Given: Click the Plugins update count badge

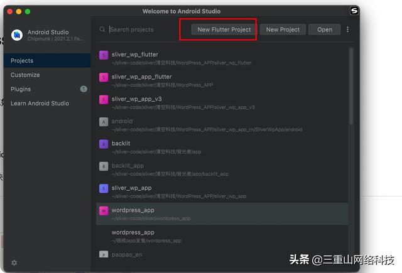Looking at the screenshot, I should tap(84, 89).
